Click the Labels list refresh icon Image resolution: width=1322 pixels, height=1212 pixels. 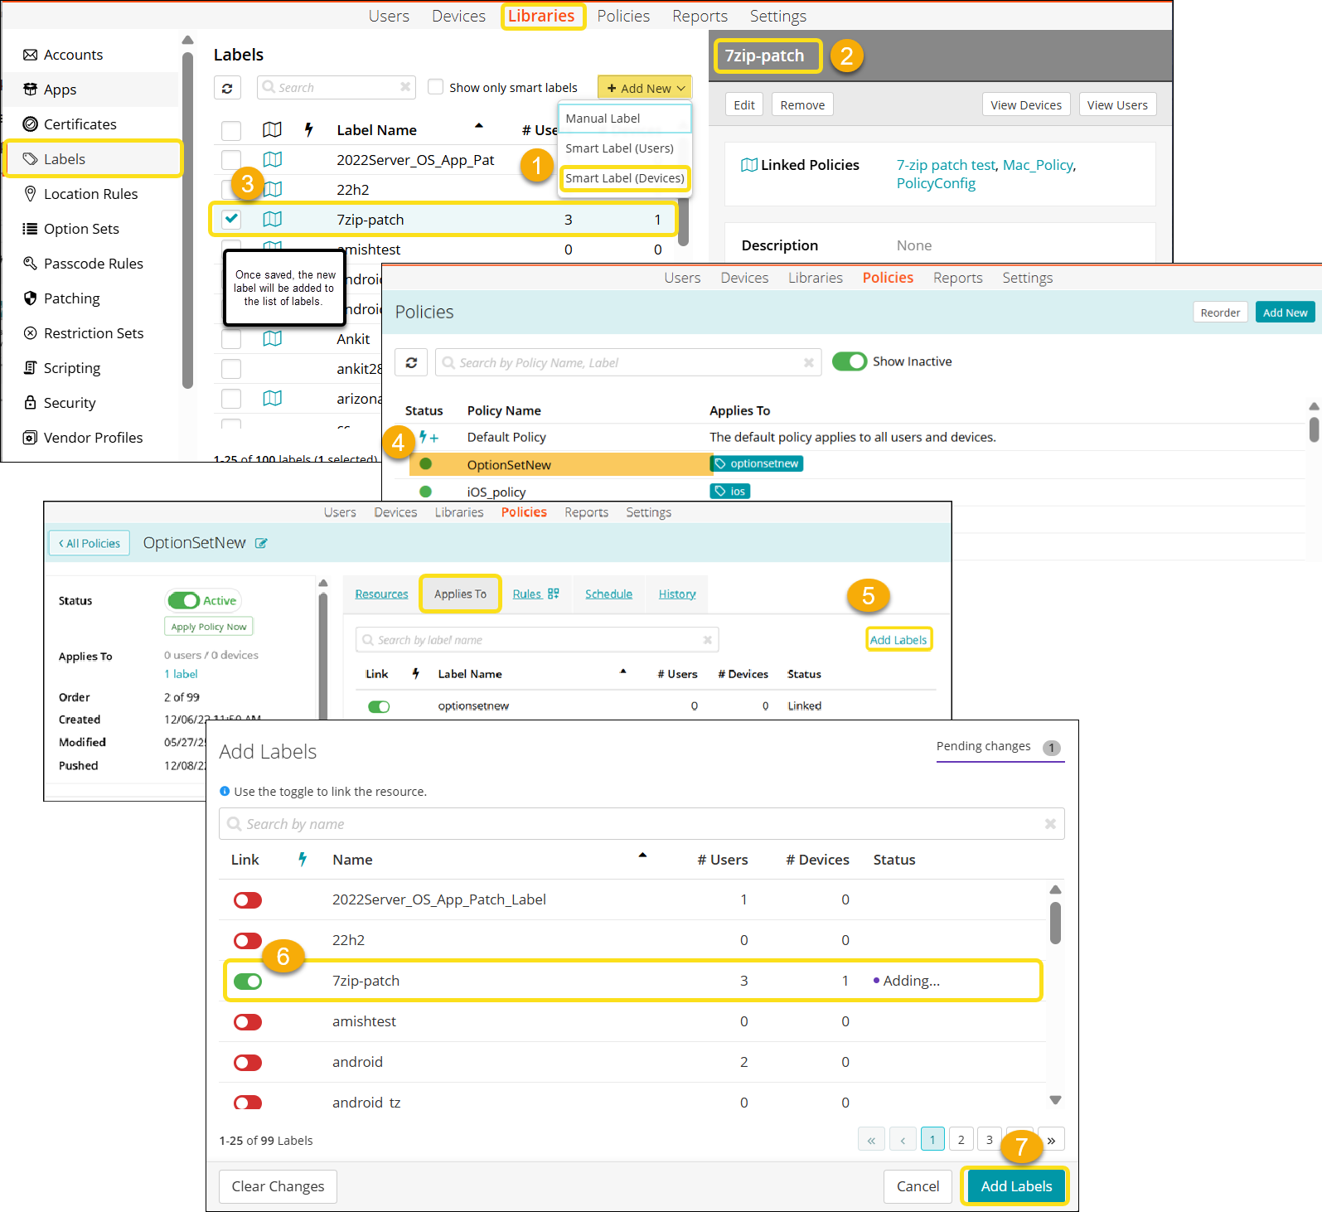[227, 88]
